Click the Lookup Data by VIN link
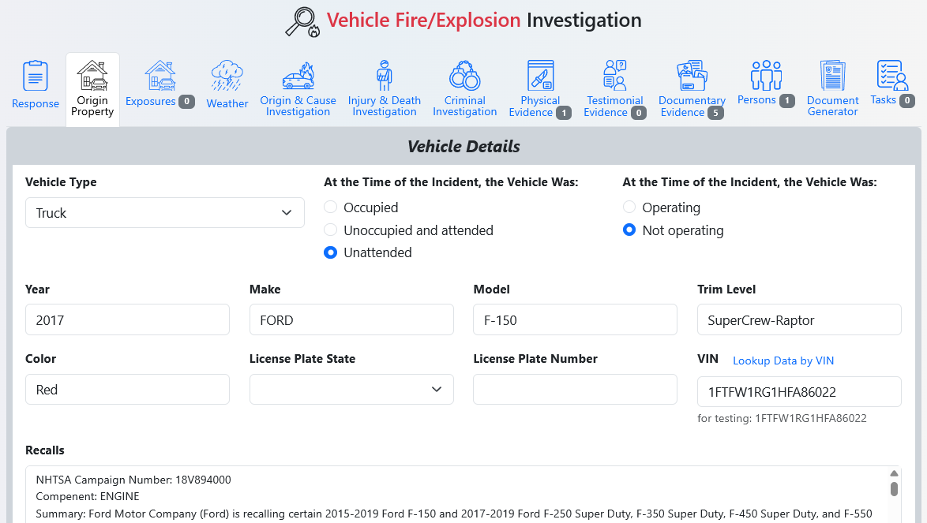This screenshot has width=927, height=523. coord(783,360)
